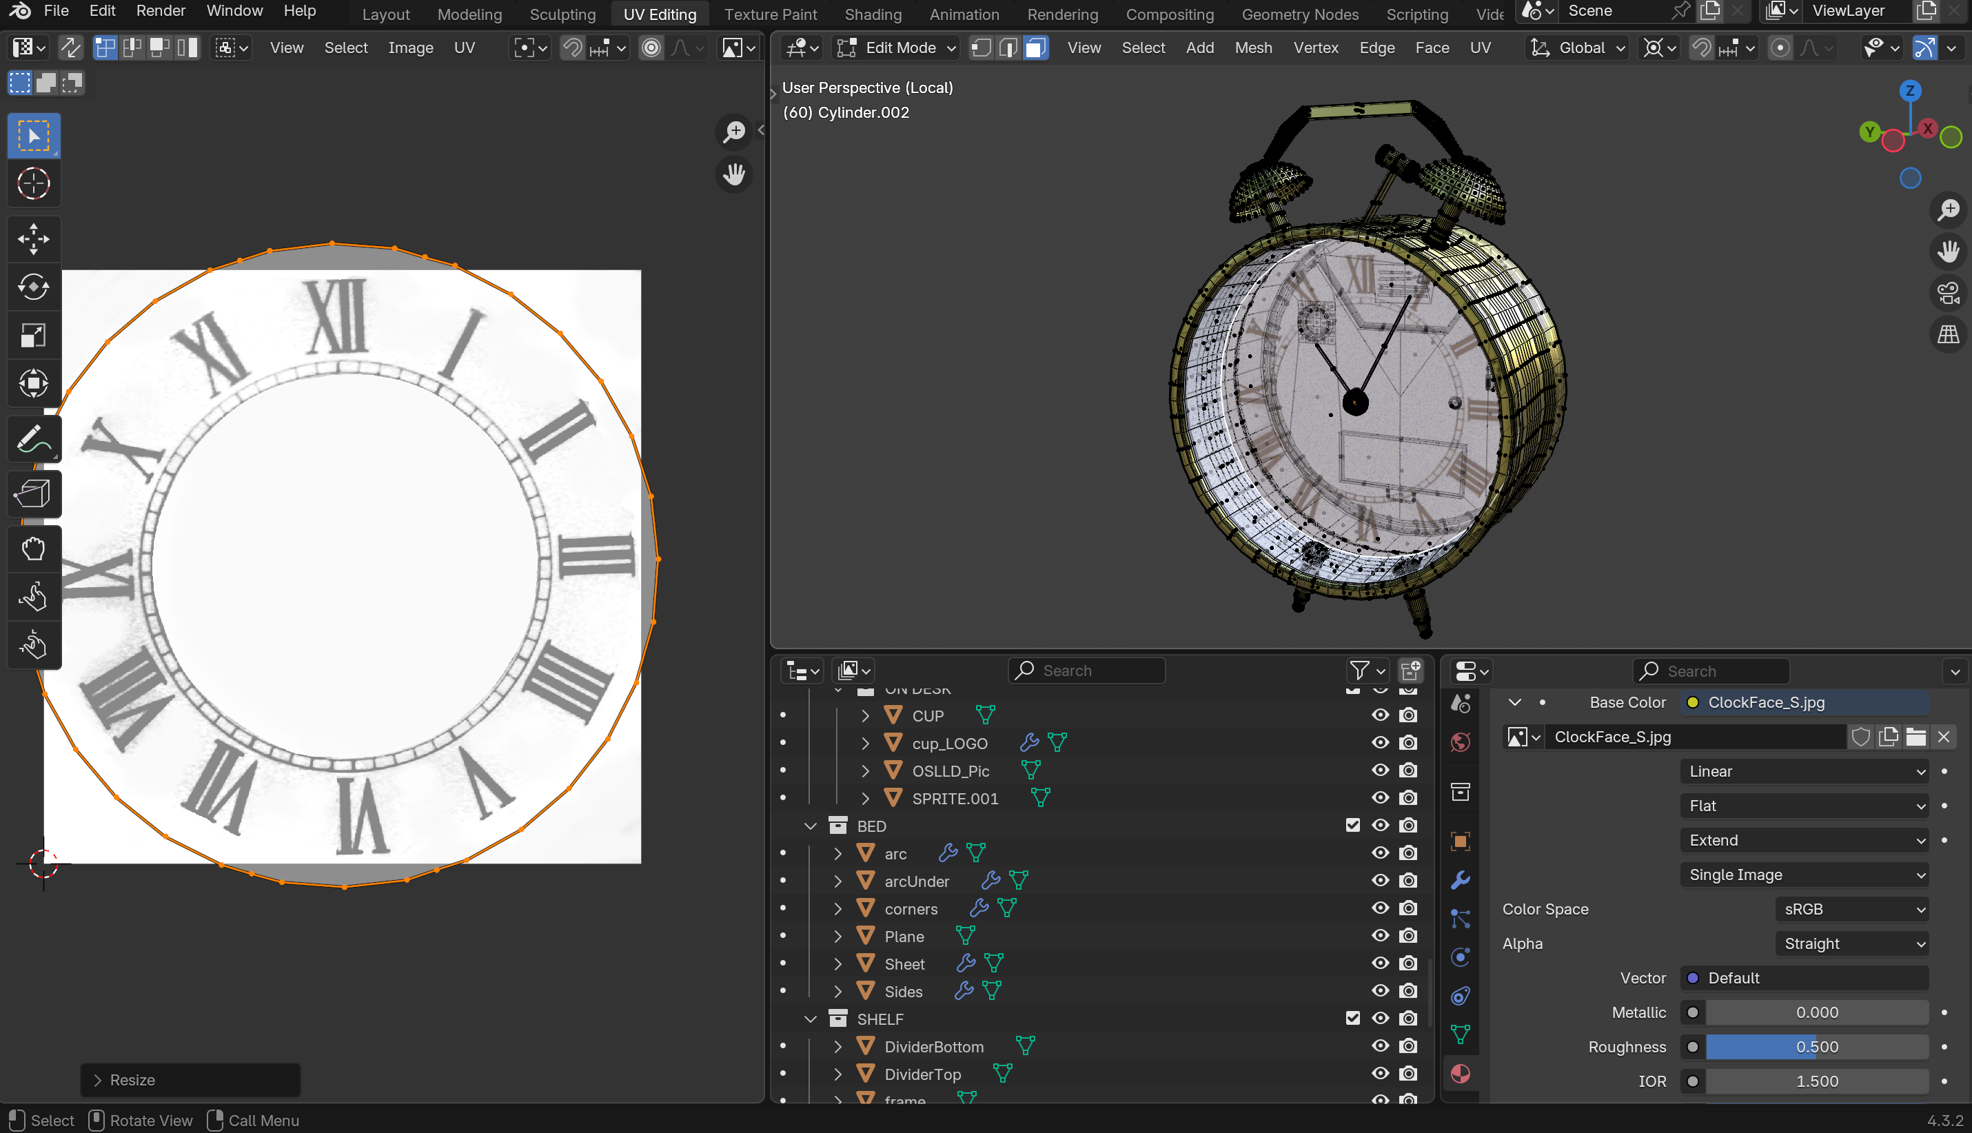Open the Straight alpha dropdown
Viewport: 1972px width, 1133px height.
click(x=1852, y=943)
